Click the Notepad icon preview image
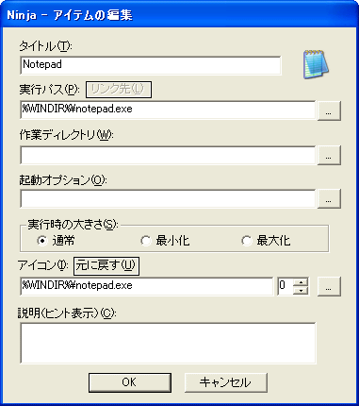 (316, 64)
